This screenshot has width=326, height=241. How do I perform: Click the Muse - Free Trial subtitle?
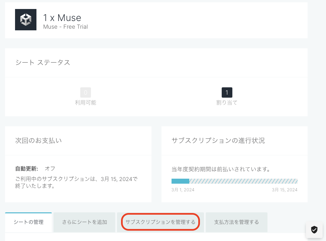[x=66, y=27]
